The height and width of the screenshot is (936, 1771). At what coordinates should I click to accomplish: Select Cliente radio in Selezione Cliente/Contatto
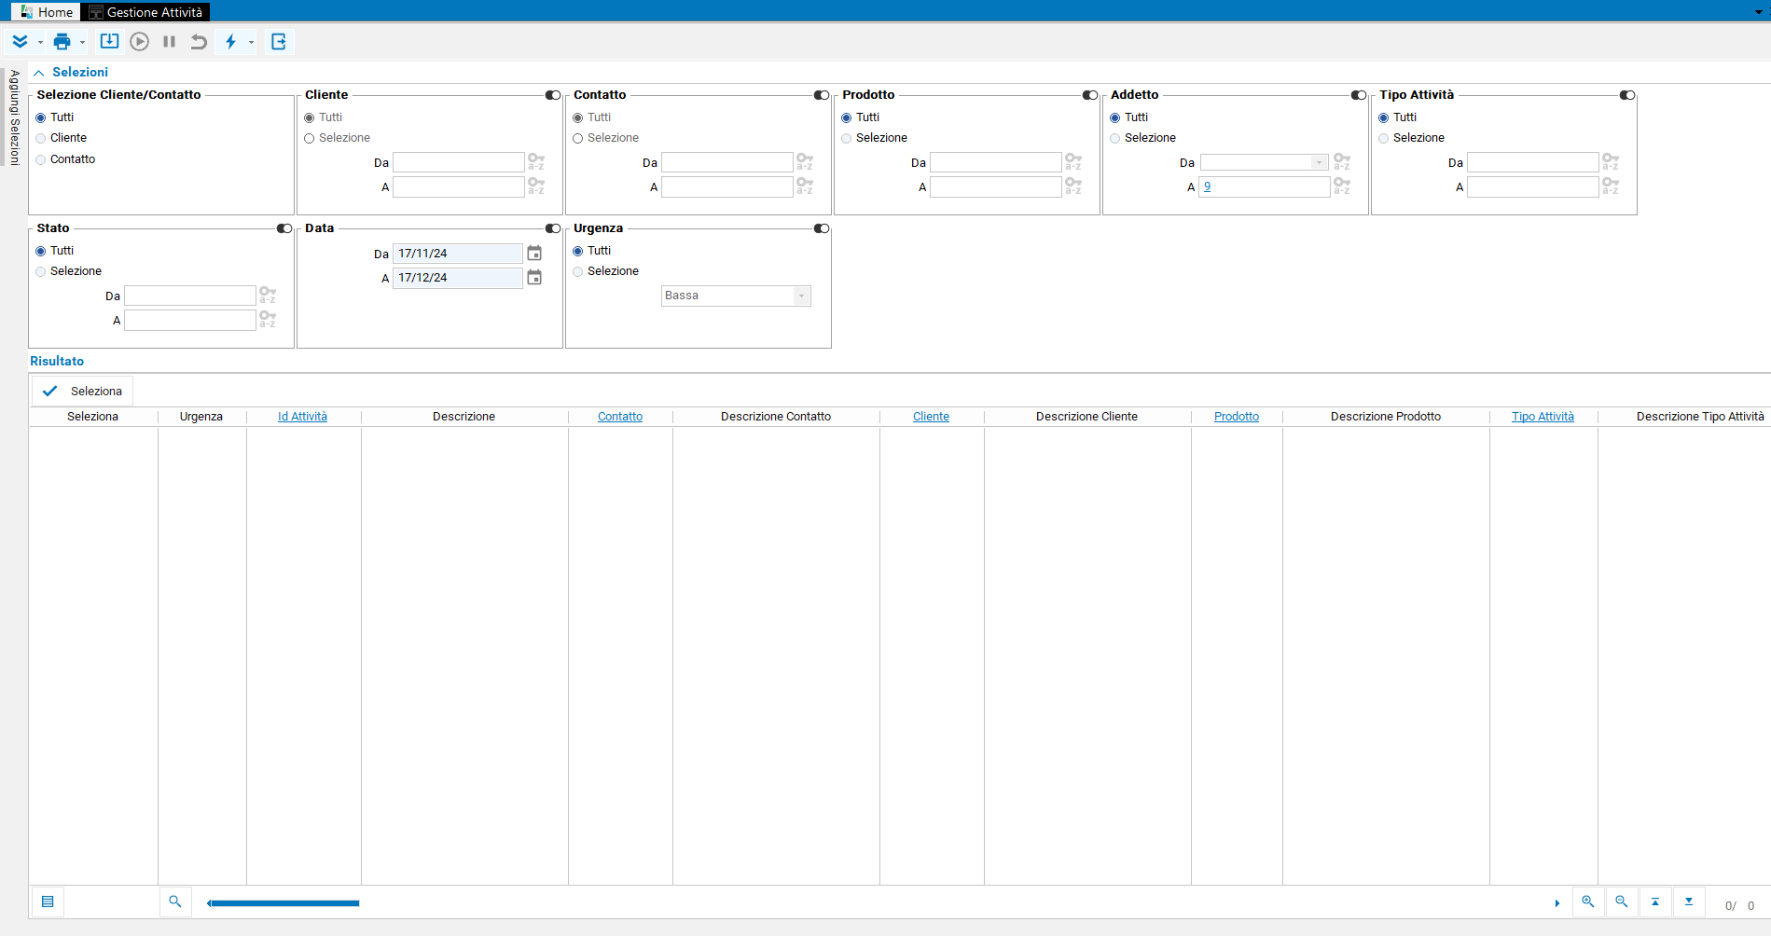click(40, 138)
